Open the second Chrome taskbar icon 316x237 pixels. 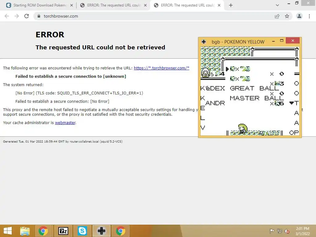click(121, 231)
